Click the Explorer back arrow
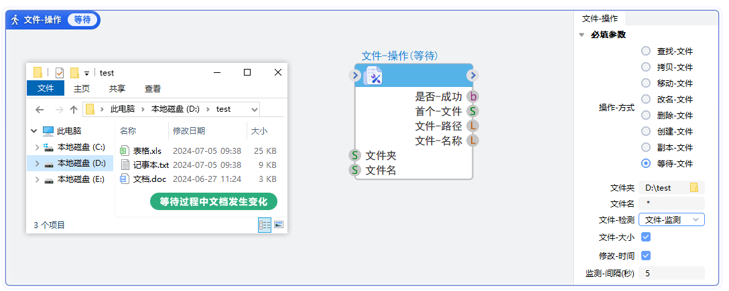 [40, 110]
